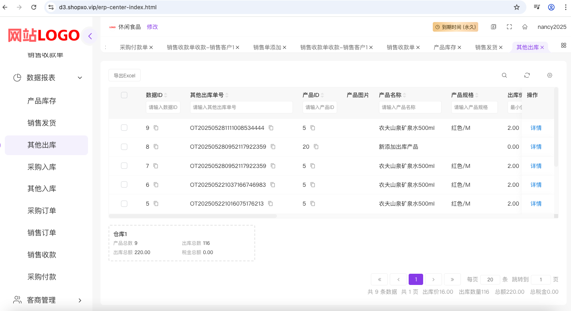Copy product ID 20
The height and width of the screenshot is (311, 571).
(x=316, y=147)
